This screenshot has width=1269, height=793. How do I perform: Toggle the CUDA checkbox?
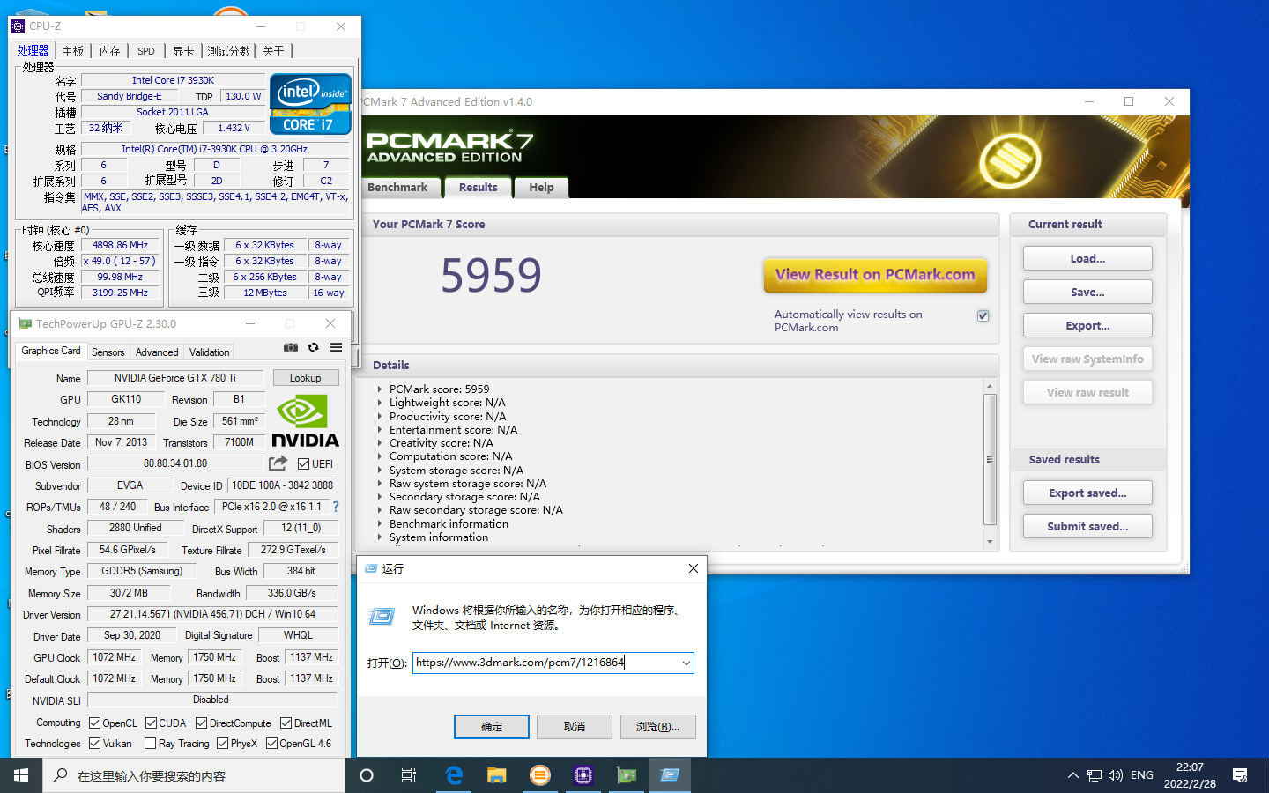pos(151,723)
